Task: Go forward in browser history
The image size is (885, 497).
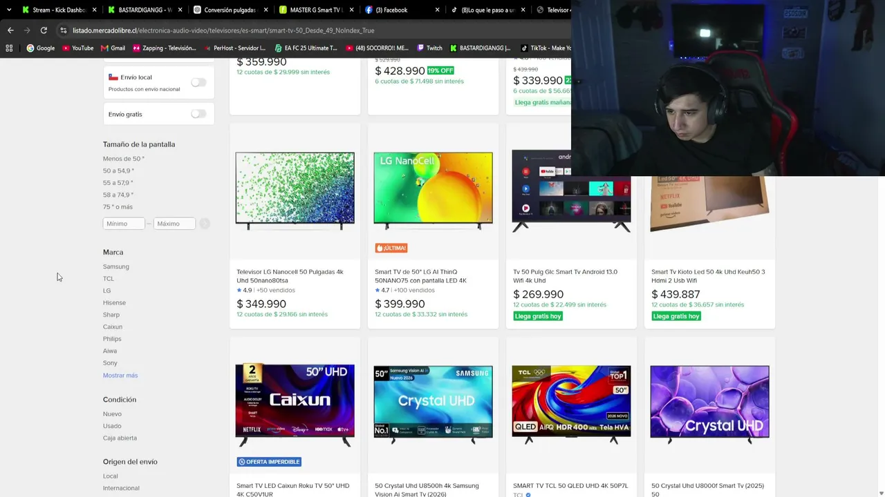Action: (27, 30)
